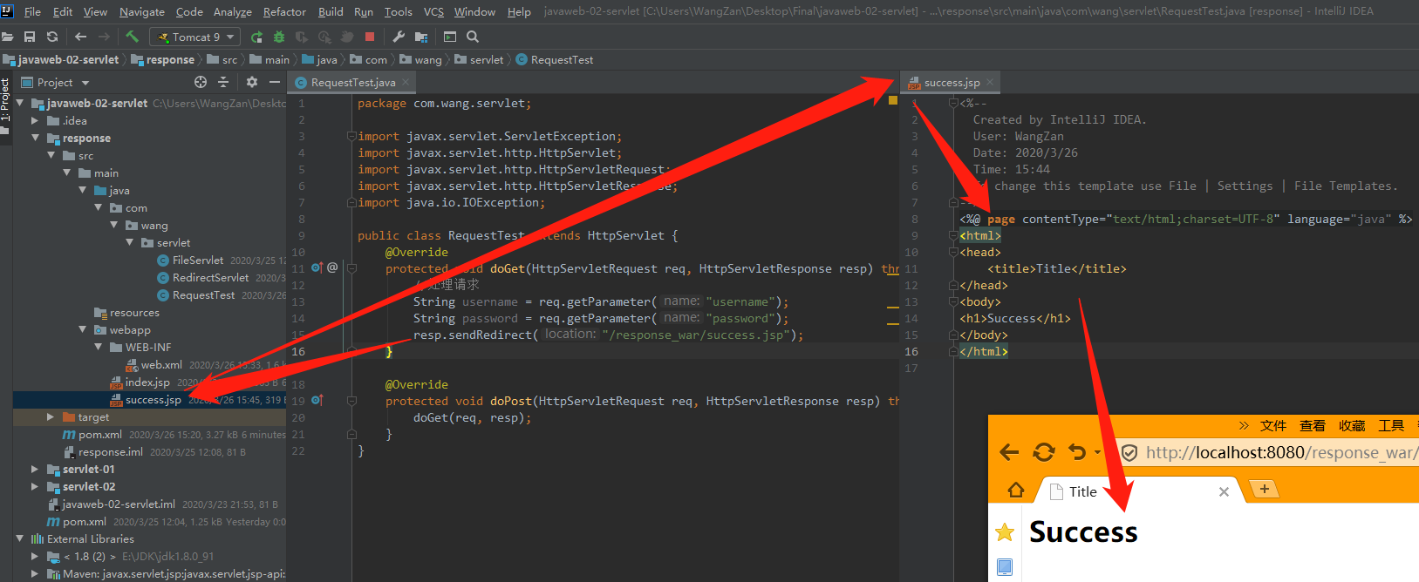
Task: Navigate forward with the right arrow icon
Action: point(104,37)
